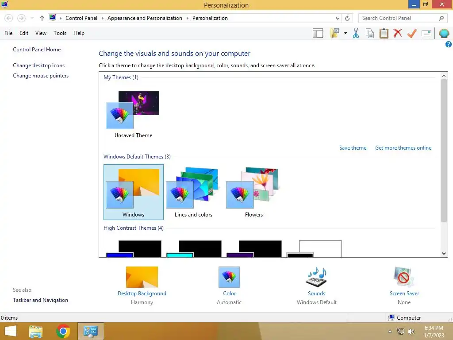Click the volume speaker tray icon
The height and width of the screenshot is (340, 453).
pos(411,332)
